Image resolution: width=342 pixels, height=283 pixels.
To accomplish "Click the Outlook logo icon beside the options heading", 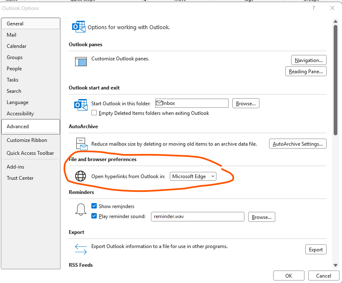I will tap(78, 27).
